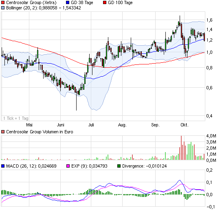Viewport: 222px width, 210px height.
Task: Click the 'Sep.' month label
Action: [155, 125]
